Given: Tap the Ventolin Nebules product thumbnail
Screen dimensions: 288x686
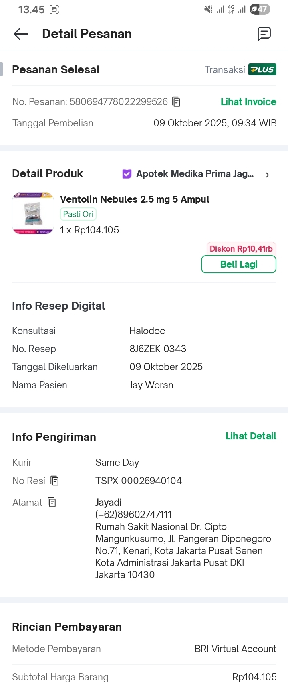Looking at the screenshot, I should click(33, 213).
